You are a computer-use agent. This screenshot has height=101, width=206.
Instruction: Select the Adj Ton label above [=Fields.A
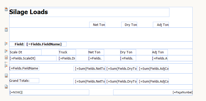pos(160,52)
